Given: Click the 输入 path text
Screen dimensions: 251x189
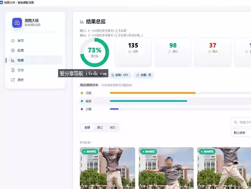Looking at the screenshot, I should click(103, 30).
